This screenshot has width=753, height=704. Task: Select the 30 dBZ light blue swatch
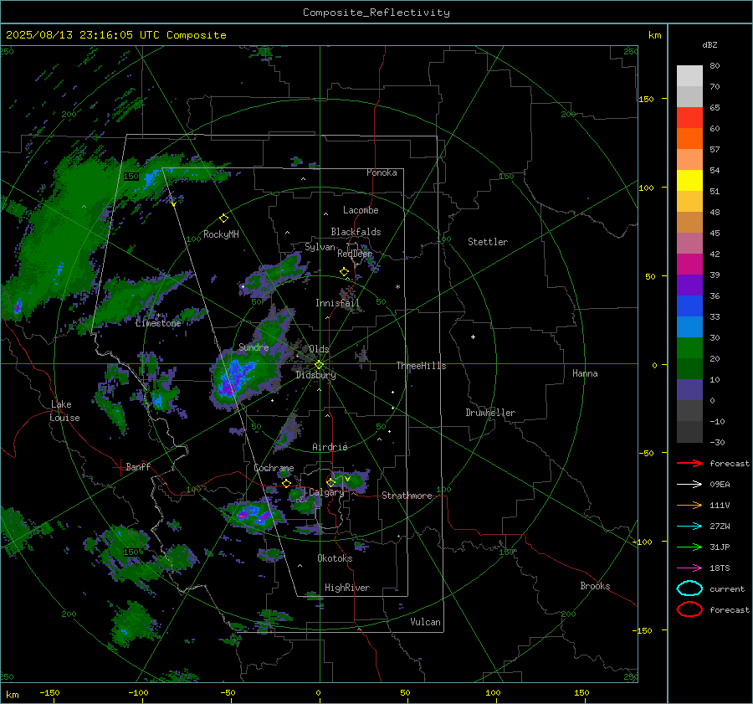[689, 326]
